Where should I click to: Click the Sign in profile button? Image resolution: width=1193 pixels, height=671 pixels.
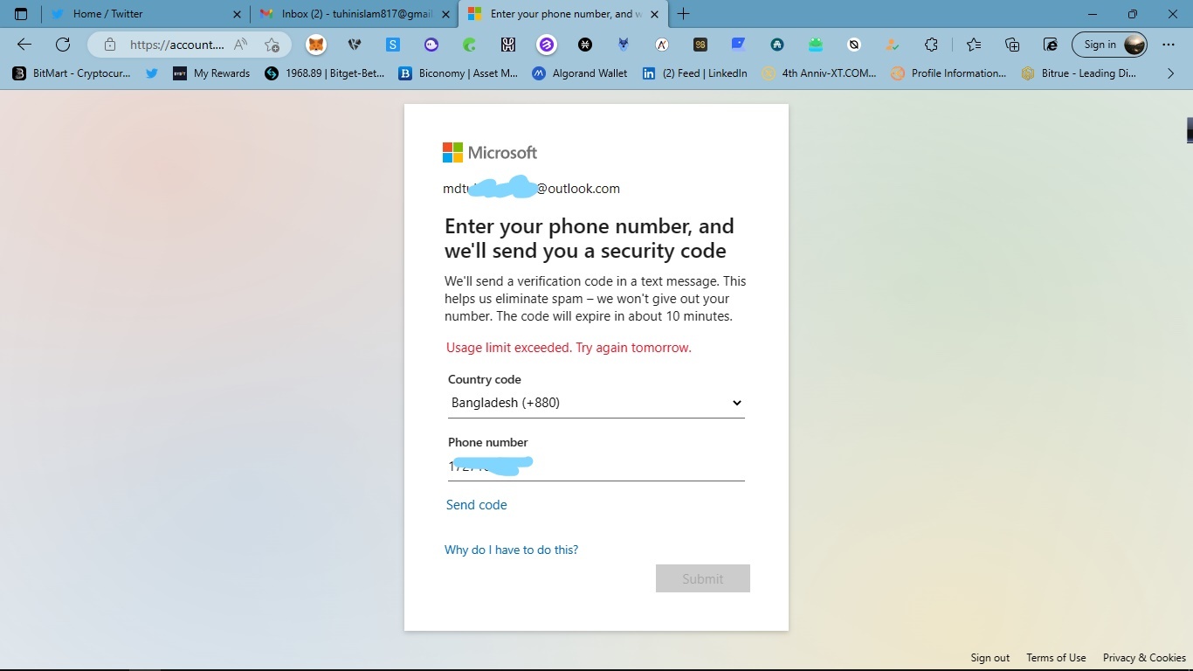pyautogui.click(x=1109, y=45)
